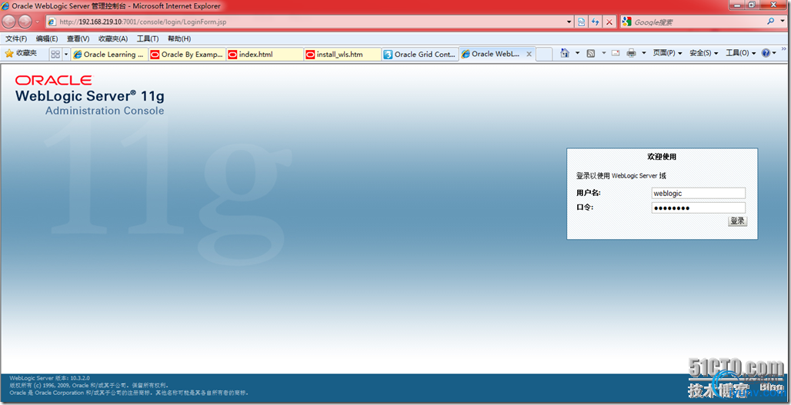
Task: Click the Home icon in command bar
Action: click(x=565, y=53)
